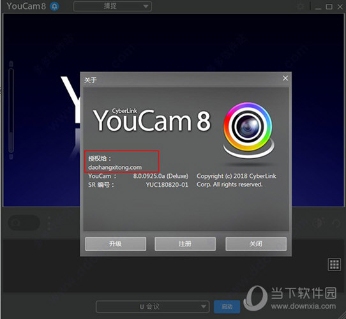Open the 捕捉 mode dropdown
The height and width of the screenshot is (319, 346).
click(x=112, y=6)
